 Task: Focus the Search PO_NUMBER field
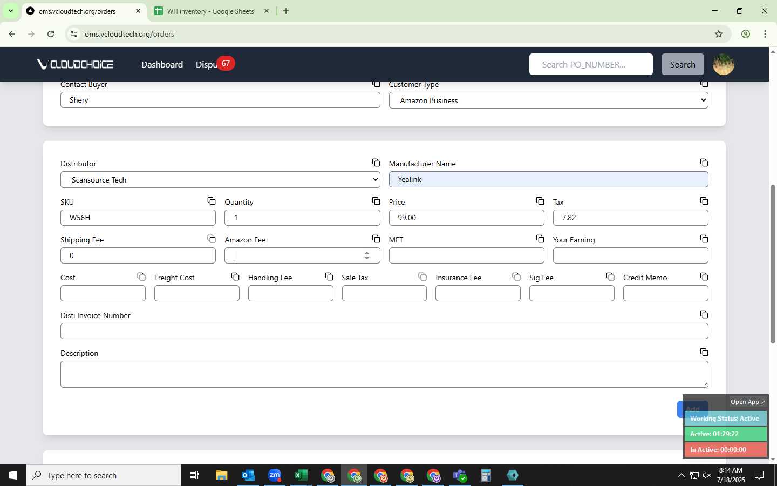coord(591,64)
